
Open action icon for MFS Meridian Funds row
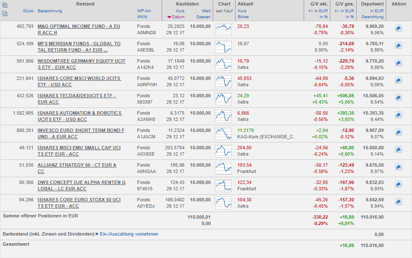point(398,45)
